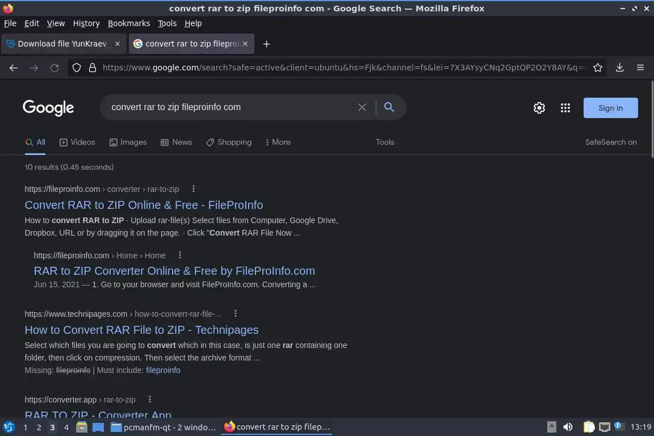Open the Tools menu in menu bar
The width and height of the screenshot is (654, 436).
(167, 23)
